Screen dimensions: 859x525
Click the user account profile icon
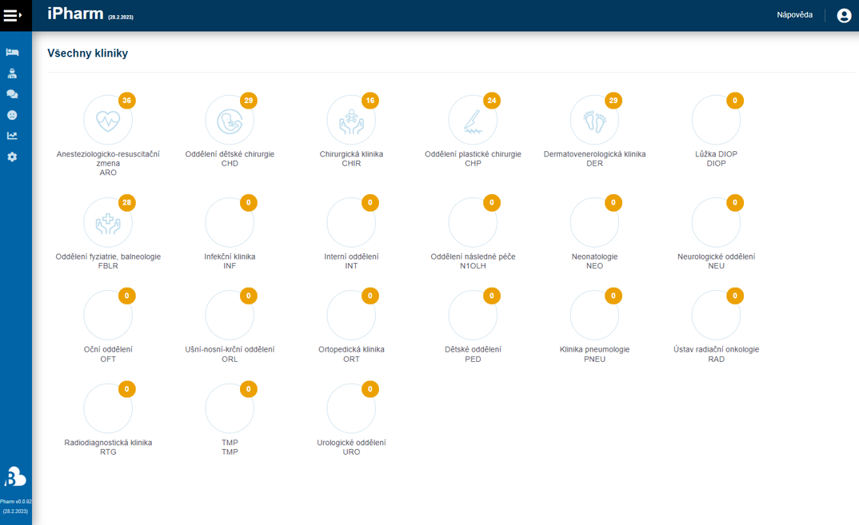coord(844,15)
